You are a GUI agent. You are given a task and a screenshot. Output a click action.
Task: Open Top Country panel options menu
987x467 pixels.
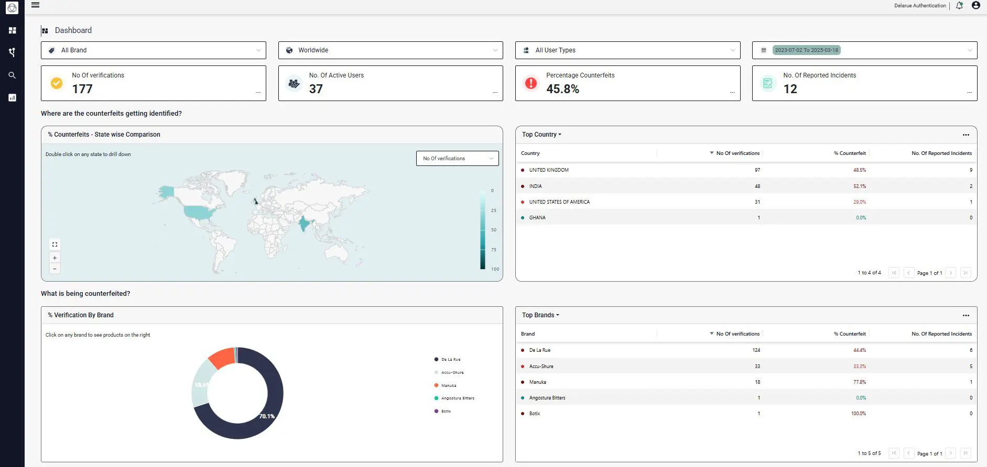966,135
